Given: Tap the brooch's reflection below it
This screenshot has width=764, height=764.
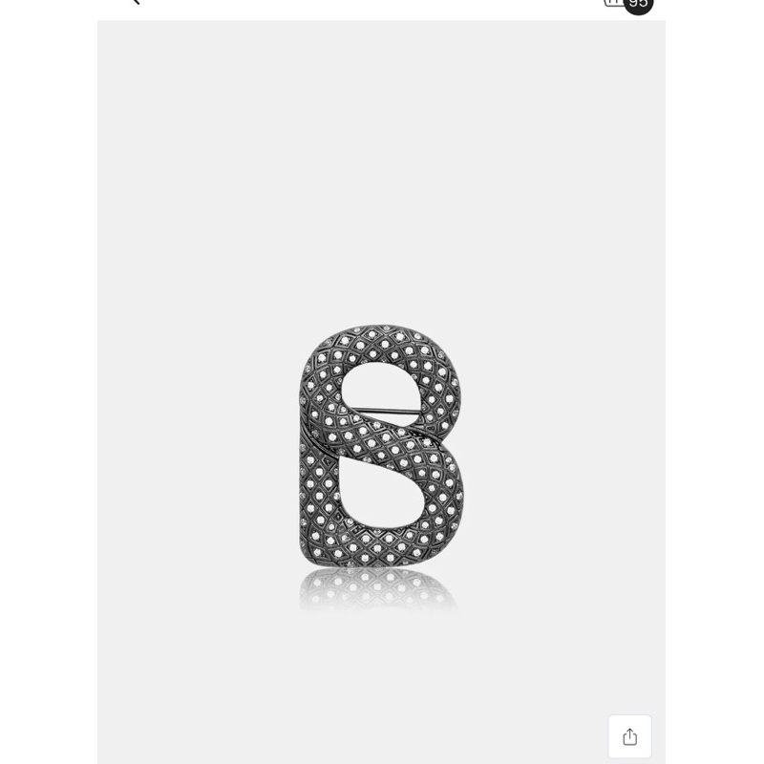Looking at the screenshot, I should click(x=377, y=589).
